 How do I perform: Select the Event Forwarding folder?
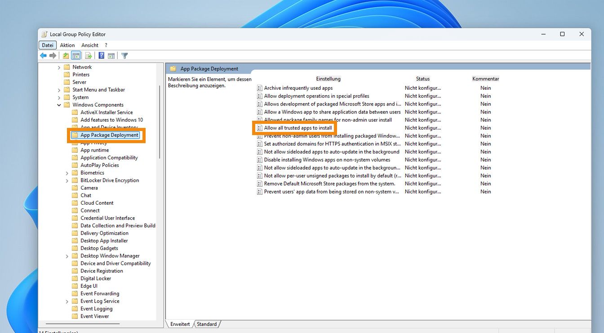pyautogui.click(x=100, y=294)
